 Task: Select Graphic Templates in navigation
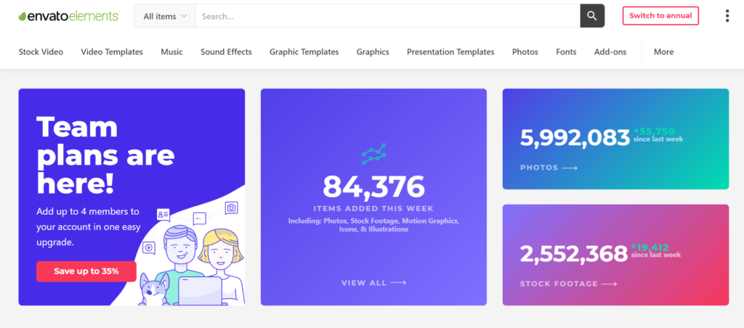coord(304,52)
